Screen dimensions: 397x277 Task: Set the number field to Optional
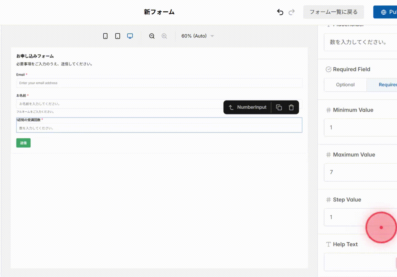345,85
